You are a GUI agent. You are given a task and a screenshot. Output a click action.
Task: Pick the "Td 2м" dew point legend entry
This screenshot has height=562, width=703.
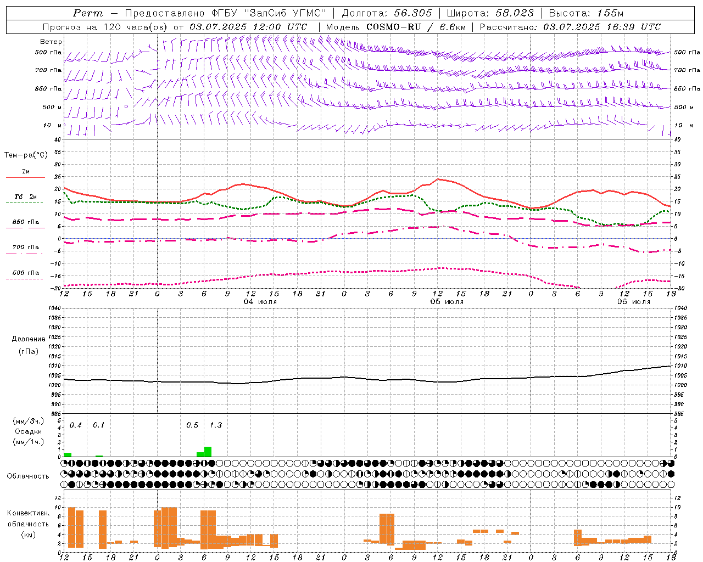coord(25,196)
